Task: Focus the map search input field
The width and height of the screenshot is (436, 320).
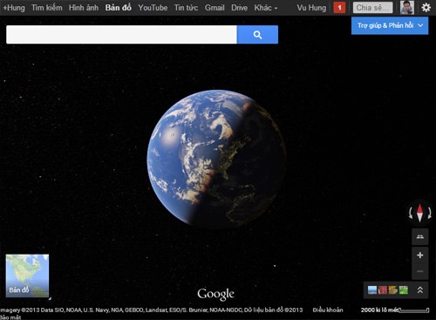Action: click(x=121, y=35)
